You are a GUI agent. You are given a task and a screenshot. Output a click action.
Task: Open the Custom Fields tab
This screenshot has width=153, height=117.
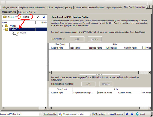coord(81,8)
